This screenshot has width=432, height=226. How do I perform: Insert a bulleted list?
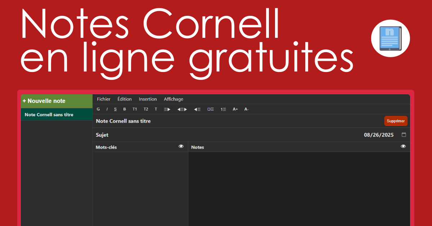tap(211, 109)
